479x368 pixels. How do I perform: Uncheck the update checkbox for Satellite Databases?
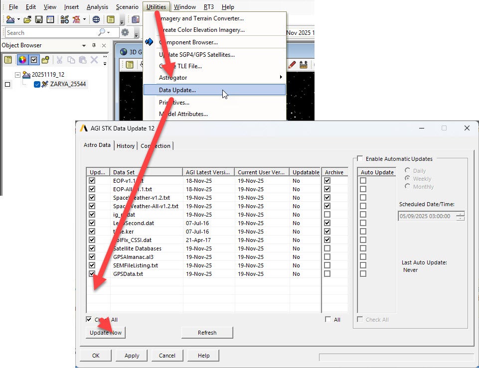click(92, 248)
